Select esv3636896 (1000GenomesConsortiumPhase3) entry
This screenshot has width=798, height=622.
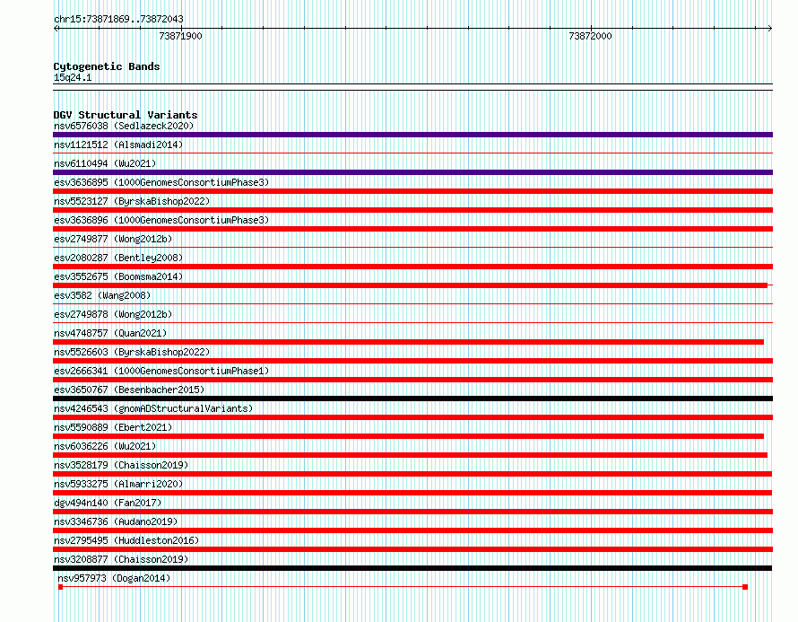pyautogui.click(x=161, y=220)
